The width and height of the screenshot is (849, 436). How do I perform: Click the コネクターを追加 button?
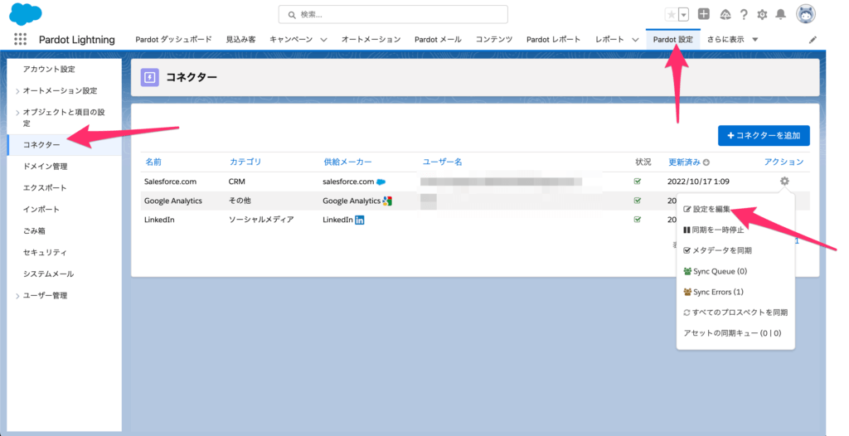pos(764,135)
